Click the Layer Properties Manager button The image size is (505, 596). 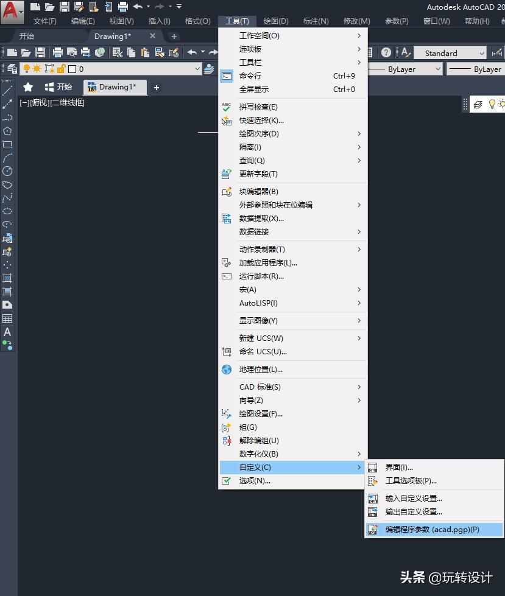click(x=12, y=68)
